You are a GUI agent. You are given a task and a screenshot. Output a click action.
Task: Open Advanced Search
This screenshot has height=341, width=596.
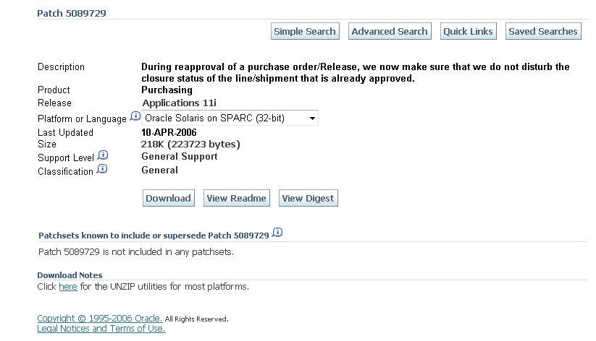[x=390, y=31]
